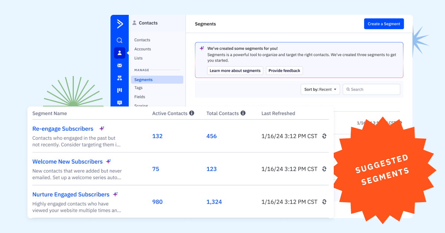This screenshot has height=233, width=445.
Task: Open Automations icon in sidebar
Action: 119,78
